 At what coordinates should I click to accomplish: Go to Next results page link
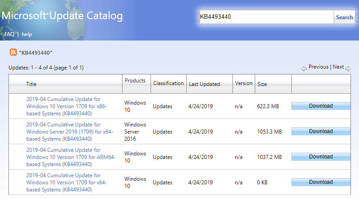(338, 67)
